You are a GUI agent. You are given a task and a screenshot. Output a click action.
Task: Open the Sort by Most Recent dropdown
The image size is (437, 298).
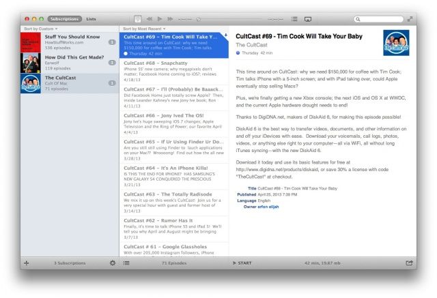[x=144, y=29]
